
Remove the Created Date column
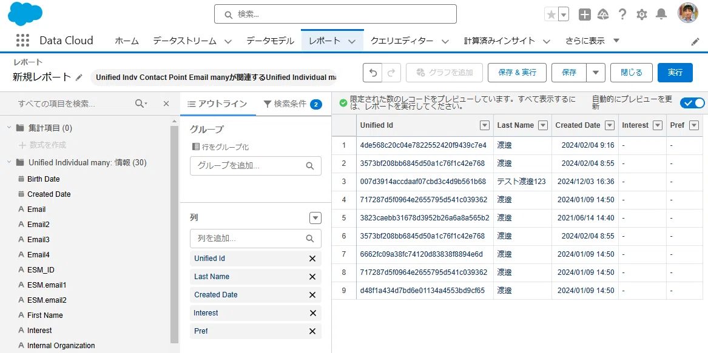[312, 295]
